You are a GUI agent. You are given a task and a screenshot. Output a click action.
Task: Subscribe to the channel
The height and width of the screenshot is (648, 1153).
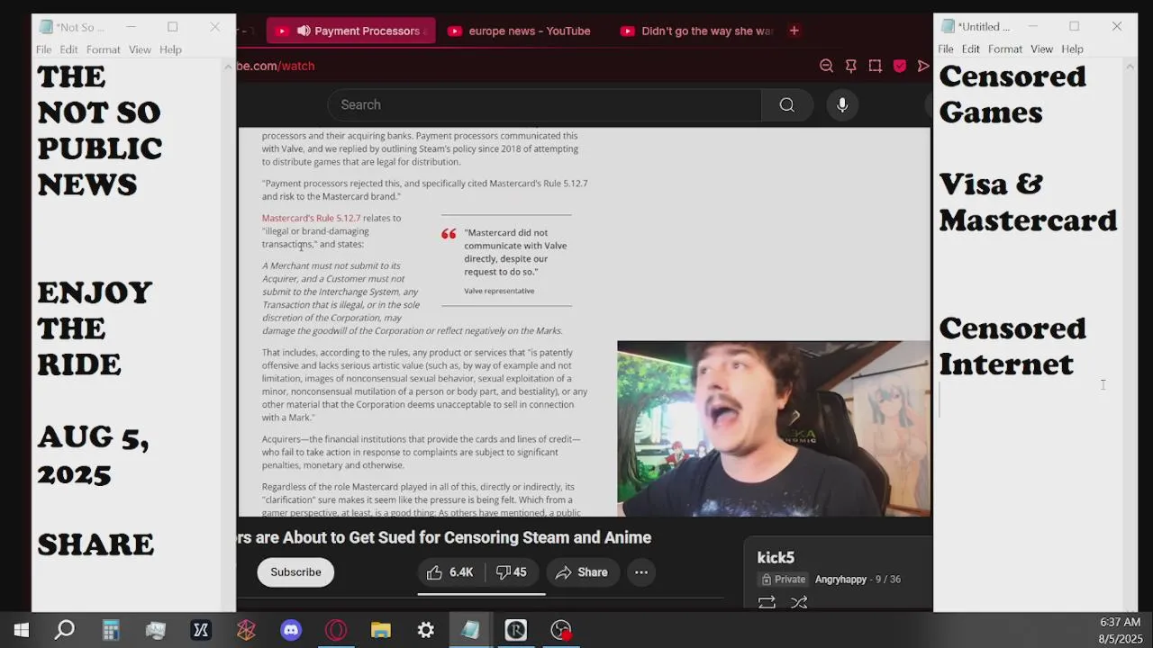click(295, 572)
